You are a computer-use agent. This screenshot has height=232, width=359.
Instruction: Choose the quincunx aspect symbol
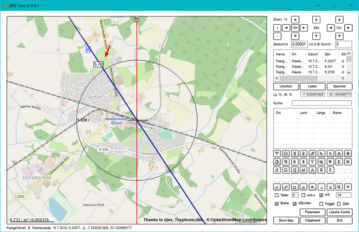click(348, 187)
